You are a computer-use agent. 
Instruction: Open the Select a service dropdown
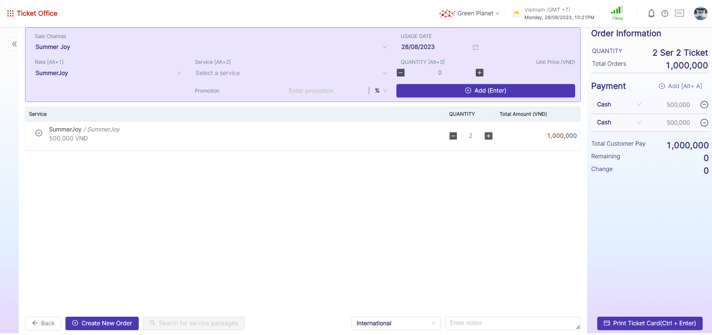pos(291,73)
